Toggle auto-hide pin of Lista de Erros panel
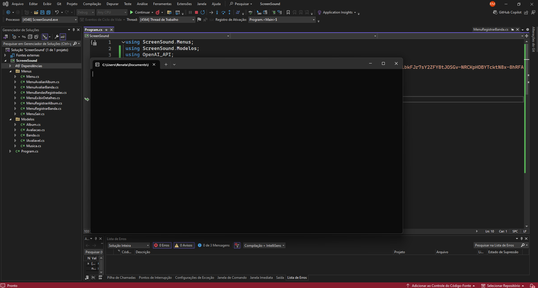 [x=522, y=239]
